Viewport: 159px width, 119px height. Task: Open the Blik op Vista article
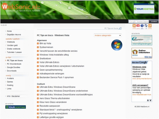tap(45, 43)
